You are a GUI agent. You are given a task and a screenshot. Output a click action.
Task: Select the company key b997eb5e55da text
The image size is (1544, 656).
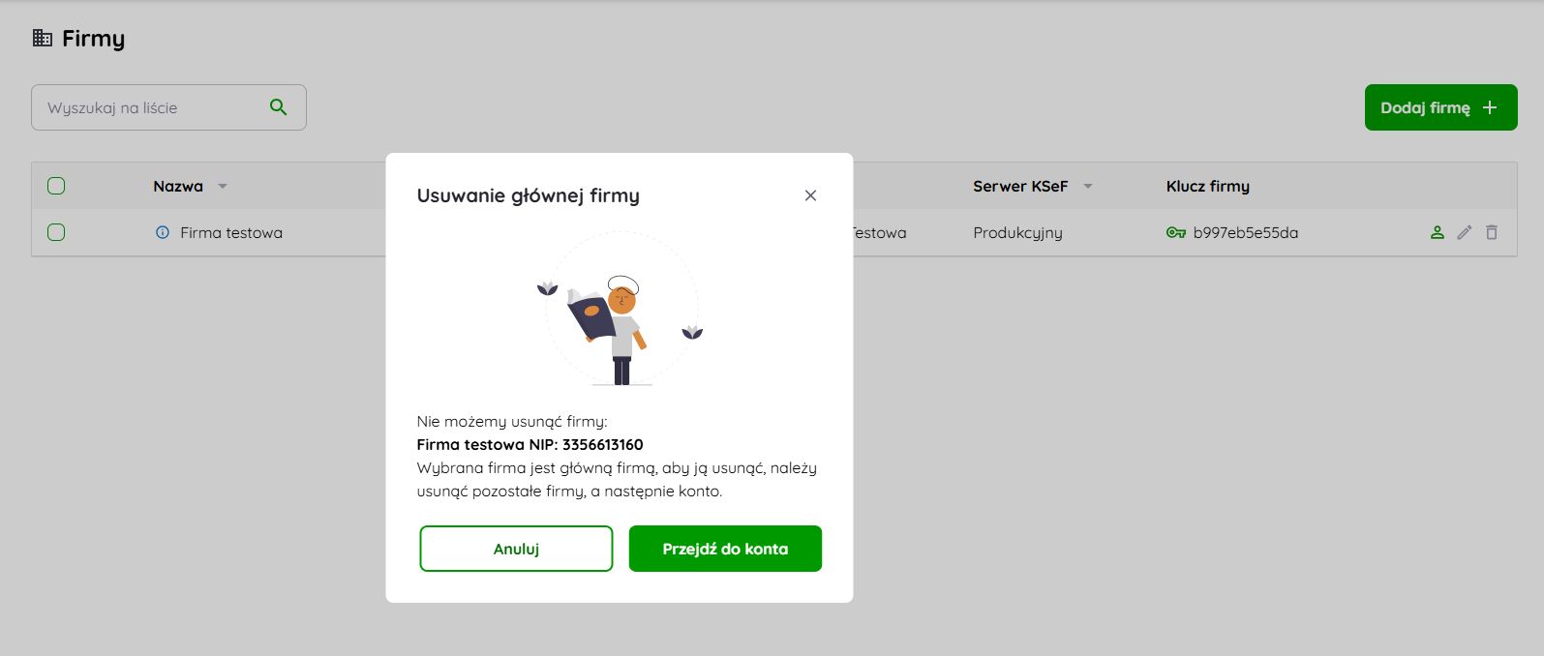click(x=1245, y=232)
